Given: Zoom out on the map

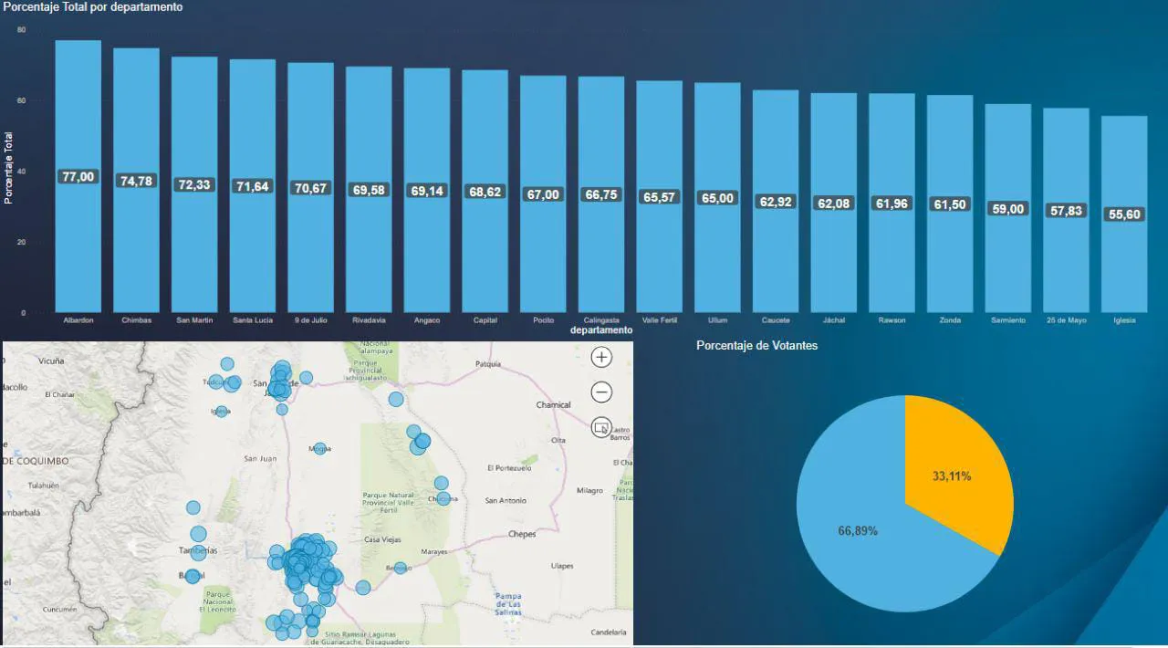Looking at the screenshot, I should pos(601,392).
